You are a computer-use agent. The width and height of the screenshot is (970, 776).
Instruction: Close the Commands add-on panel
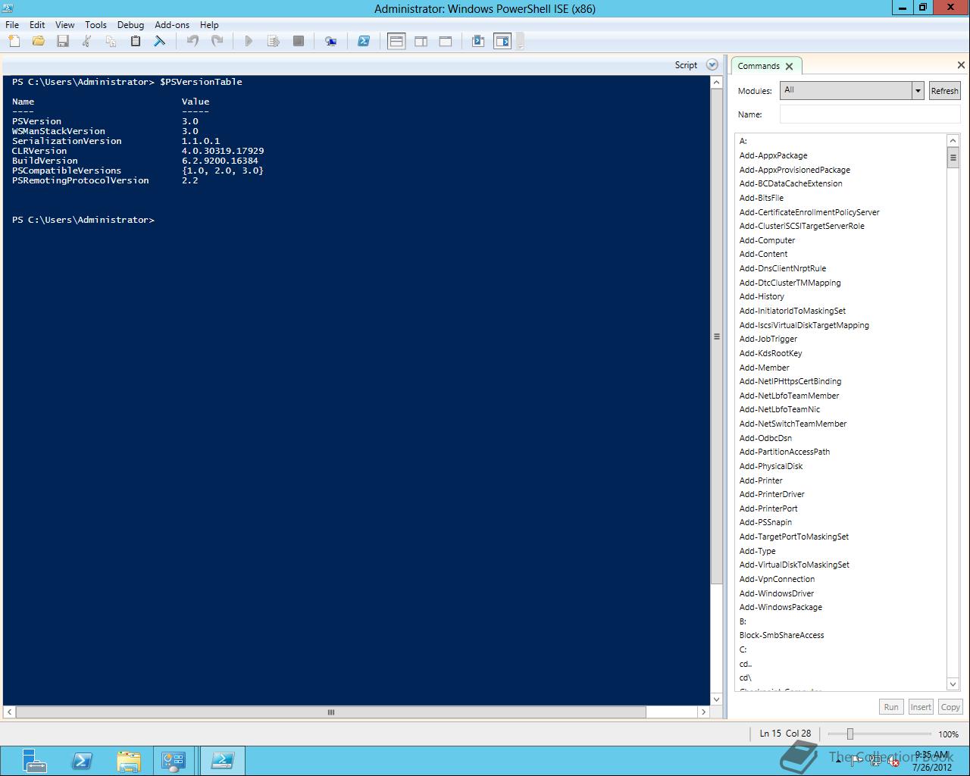[961, 64]
